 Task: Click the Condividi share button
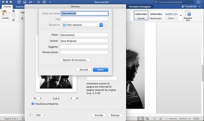point(189,6)
